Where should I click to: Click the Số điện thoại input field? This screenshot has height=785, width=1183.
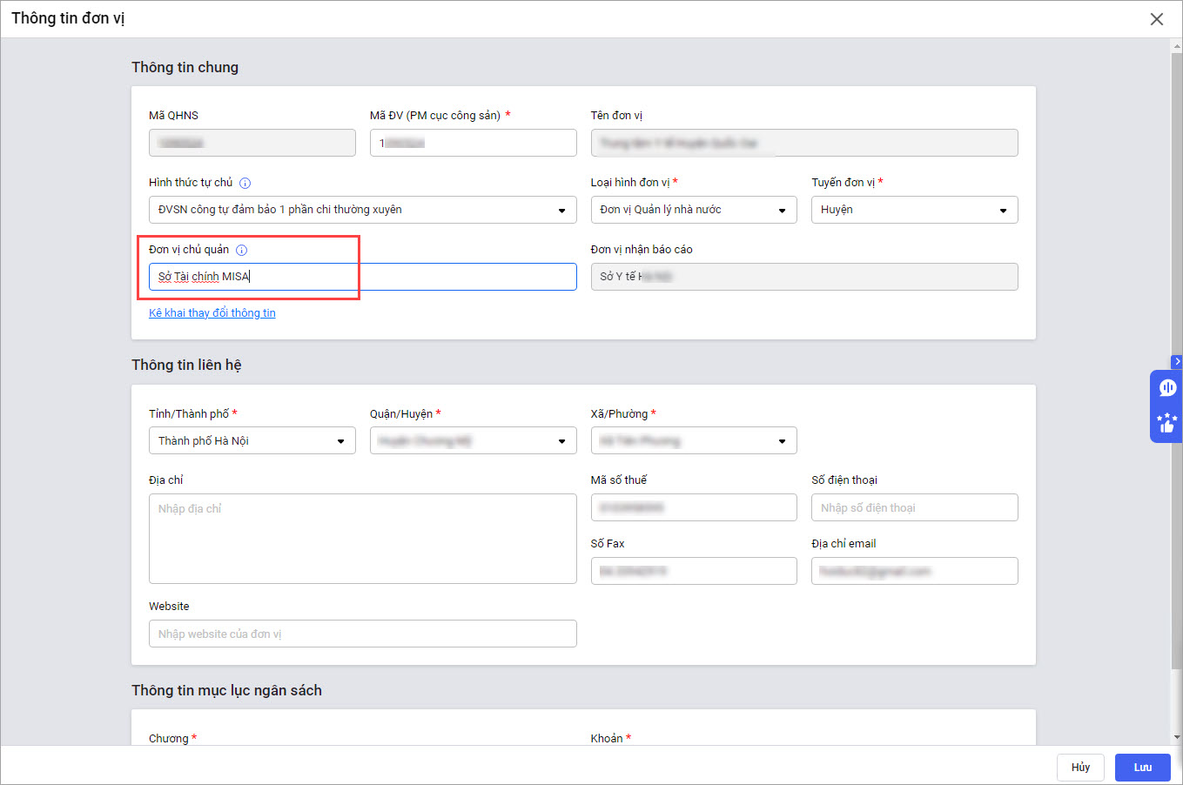pyautogui.click(x=914, y=507)
